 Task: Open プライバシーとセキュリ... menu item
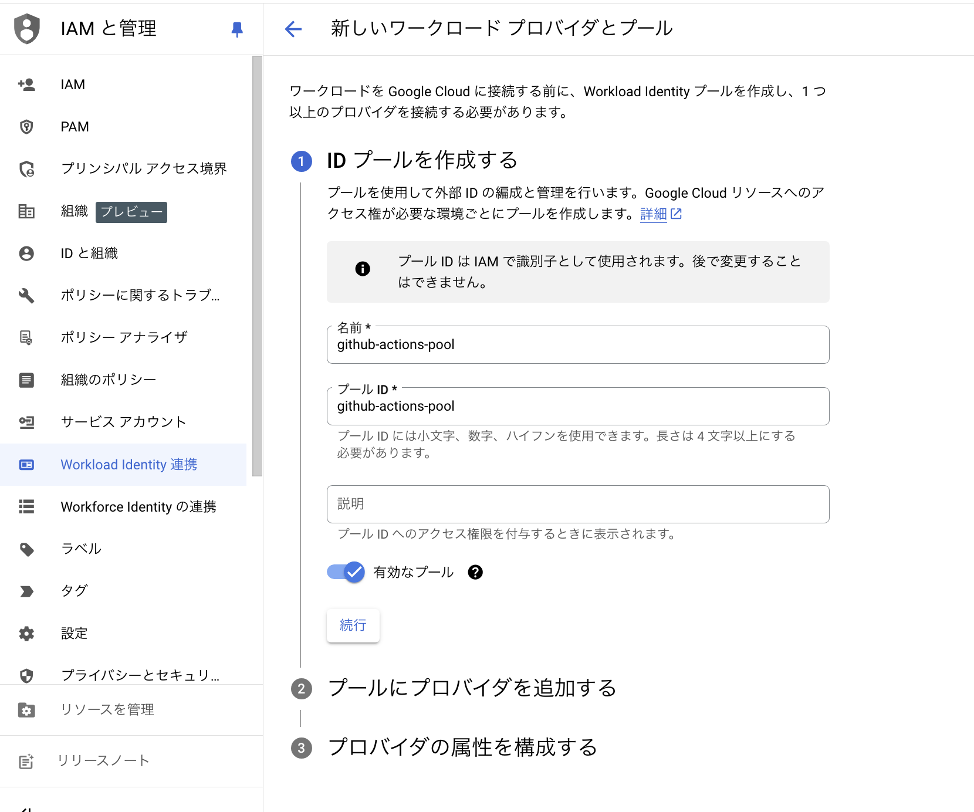(123, 675)
